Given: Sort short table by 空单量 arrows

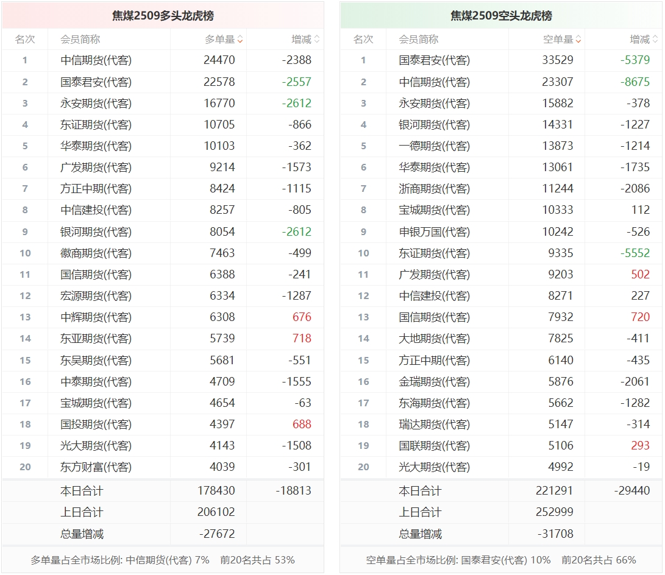Looking at the screenshot, I should click(578, 40).
